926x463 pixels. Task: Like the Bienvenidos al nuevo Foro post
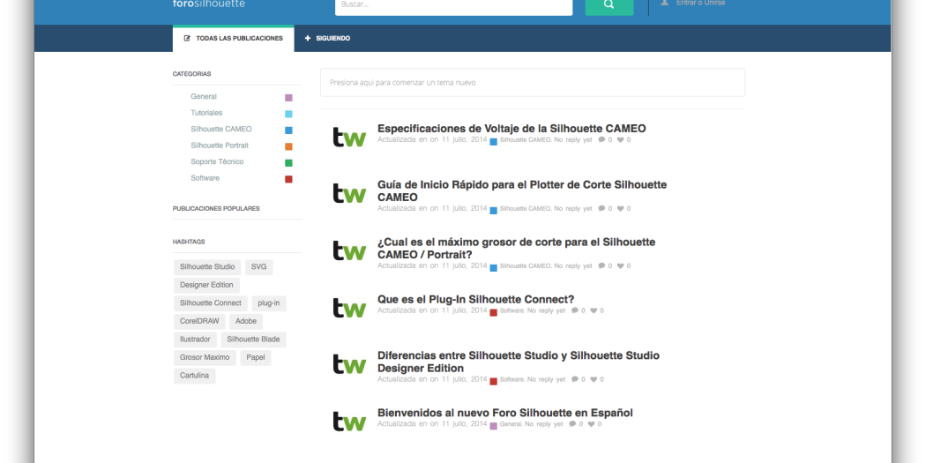click(x=591, y=424)
